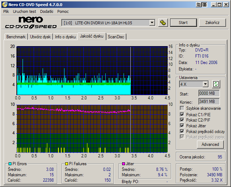Open the LITE-ON drive selection dropdown

[152, 23]
